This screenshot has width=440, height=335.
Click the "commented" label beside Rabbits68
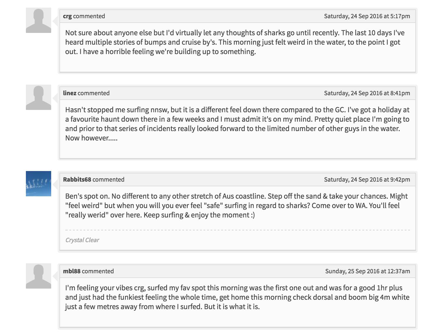(108, 180)
